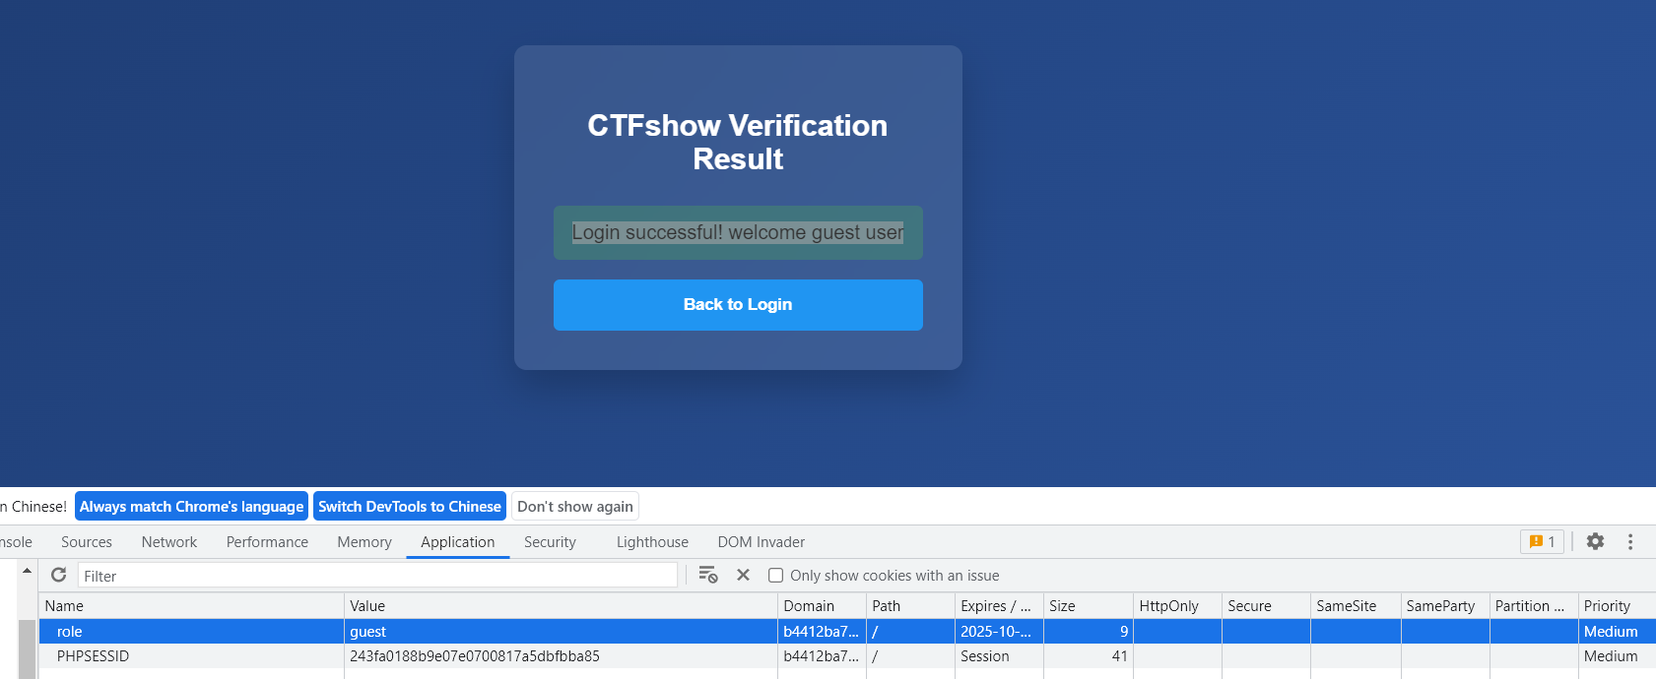The image size is (1656, 679).
Task: Open the Sources tab
Action: (87, 542)
